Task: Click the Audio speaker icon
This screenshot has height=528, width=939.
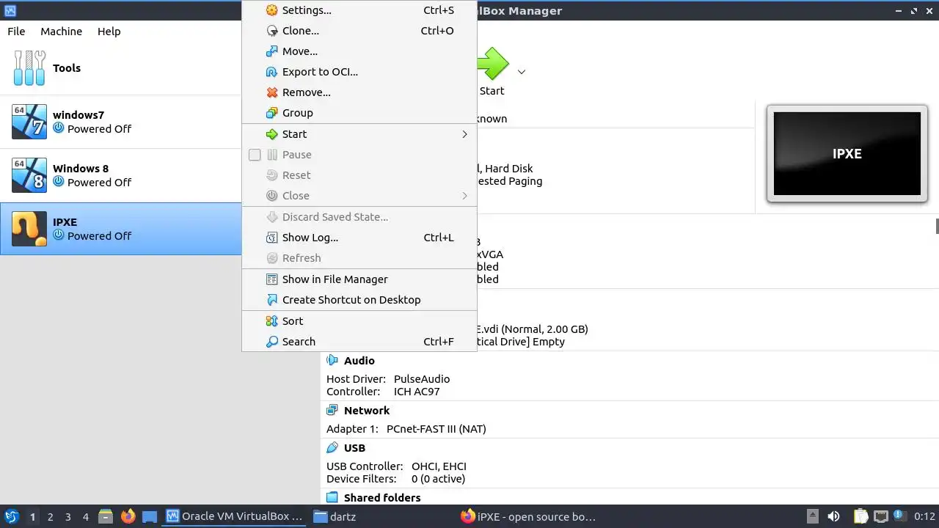Action: pyautogui.click(x=332, y=361)
